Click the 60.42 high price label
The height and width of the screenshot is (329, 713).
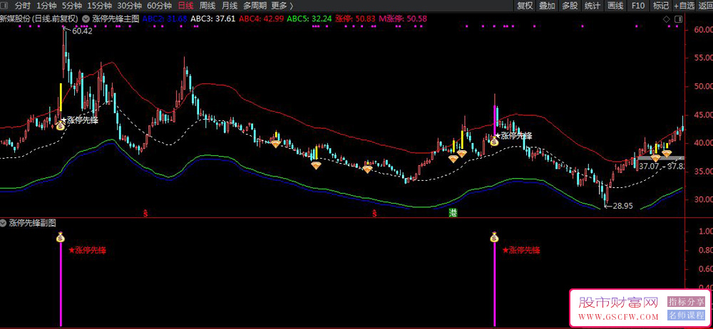pyautogui.click(x=82, y=31)
